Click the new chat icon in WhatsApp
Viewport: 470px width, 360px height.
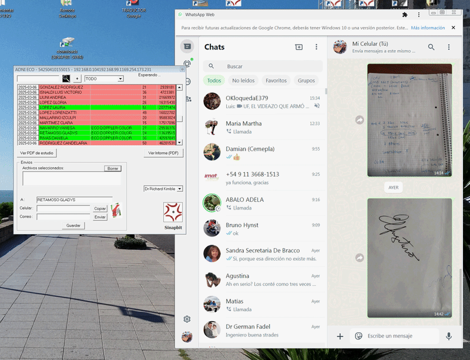(298, 47)
